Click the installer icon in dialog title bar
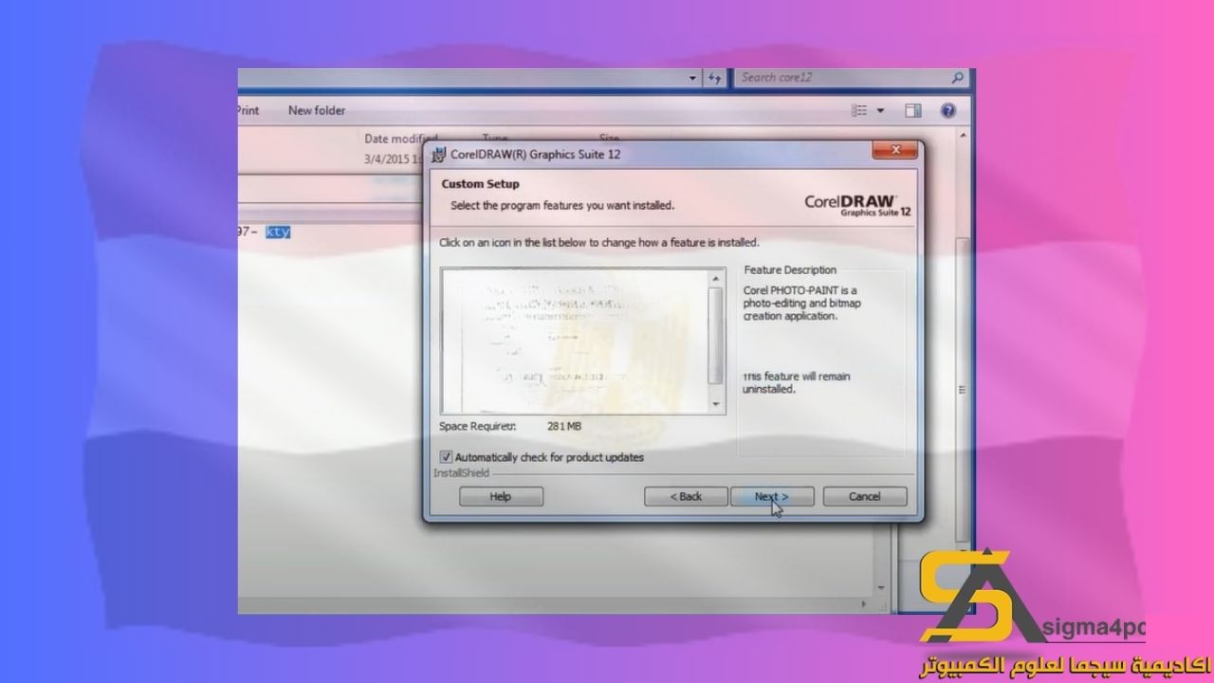The height and width of the screenshot is (683, 1214). [438, 155]
